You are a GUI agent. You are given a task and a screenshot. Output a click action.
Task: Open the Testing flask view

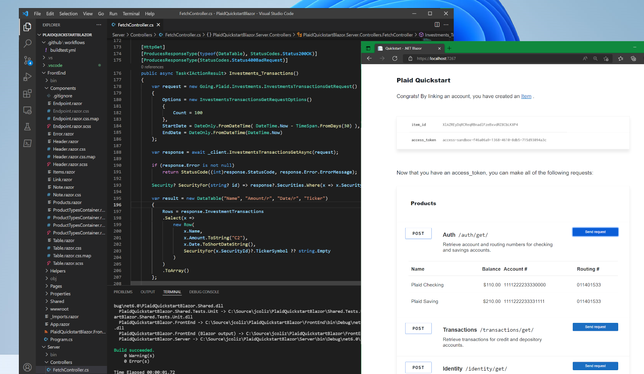pyautogui.click(x=27, y=127)
